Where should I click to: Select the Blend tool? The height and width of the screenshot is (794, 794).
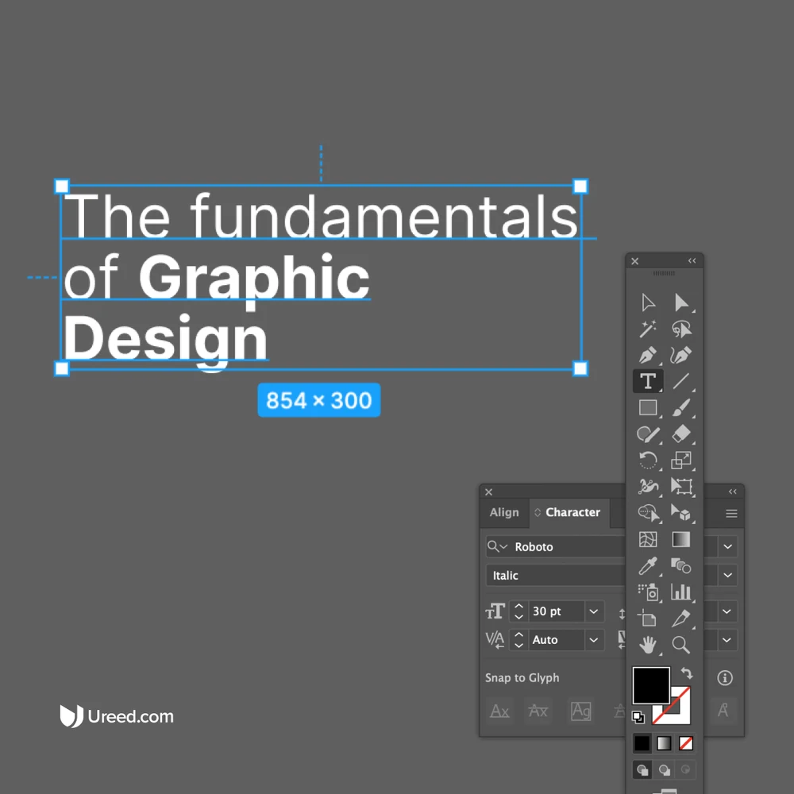pyautogui.click(x=681, y=565)
